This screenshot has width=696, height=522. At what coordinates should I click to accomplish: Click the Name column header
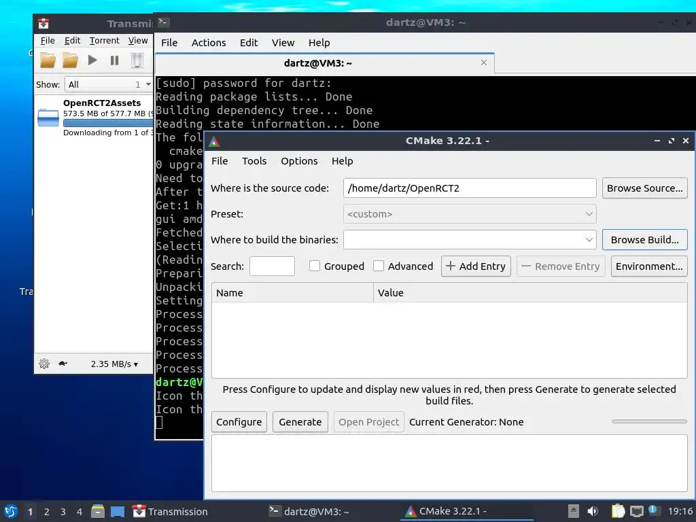tap(292, 293)
